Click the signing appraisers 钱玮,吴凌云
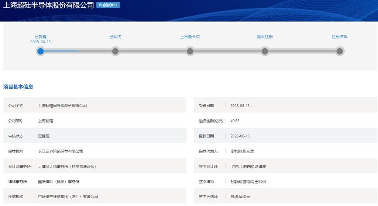Image resolution: width=378 pixels, height=206 pixels. pos(240,196)
